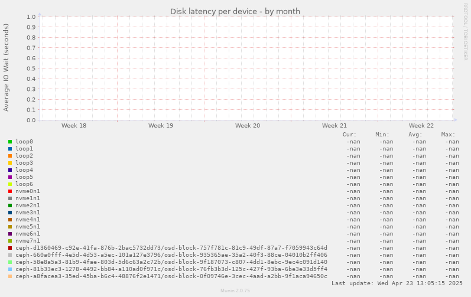Click swatch for ceph-a8facea3 device

click(10, 276)
